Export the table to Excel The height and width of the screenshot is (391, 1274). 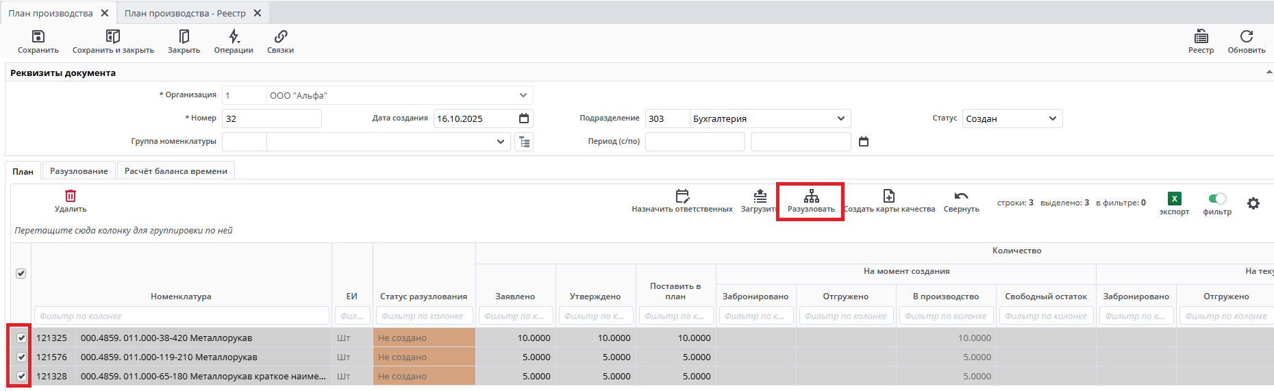[1174, 199]
